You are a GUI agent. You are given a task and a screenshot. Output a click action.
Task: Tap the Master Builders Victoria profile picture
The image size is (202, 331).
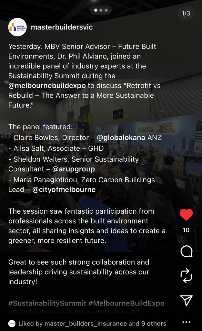[17, 27]
